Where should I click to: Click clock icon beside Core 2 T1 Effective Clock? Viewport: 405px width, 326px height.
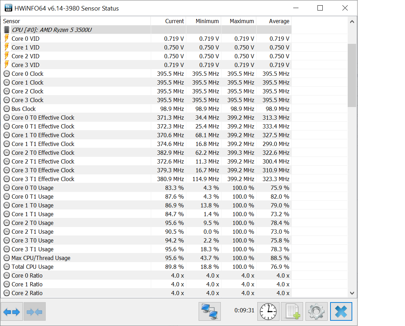7,161
